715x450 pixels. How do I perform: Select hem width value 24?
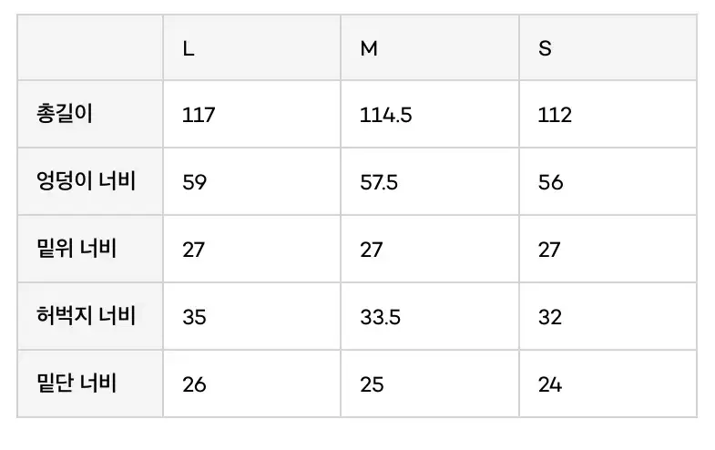(550, 384)
